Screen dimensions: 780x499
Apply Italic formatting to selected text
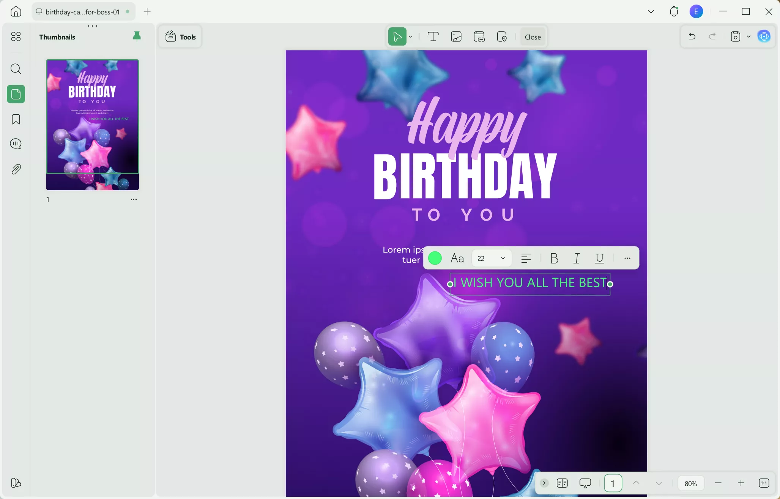(577, 258)
